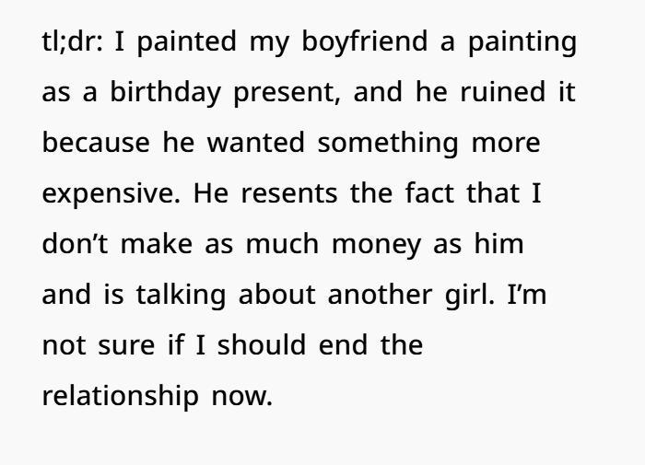The image size is (645, 465).
Task: Click the "tl;dr:" text at the start
Action: pos(72,43)
